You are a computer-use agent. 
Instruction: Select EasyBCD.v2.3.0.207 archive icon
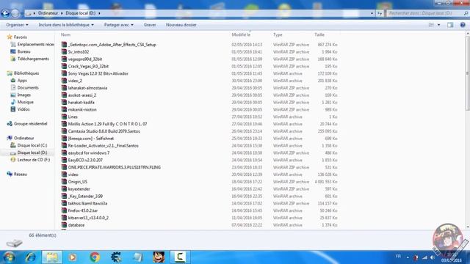tap(64, 160)
